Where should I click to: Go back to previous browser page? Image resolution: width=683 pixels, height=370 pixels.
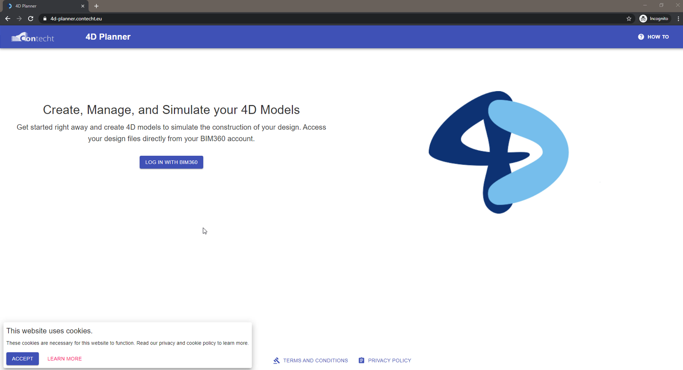(x=8, y=18)
